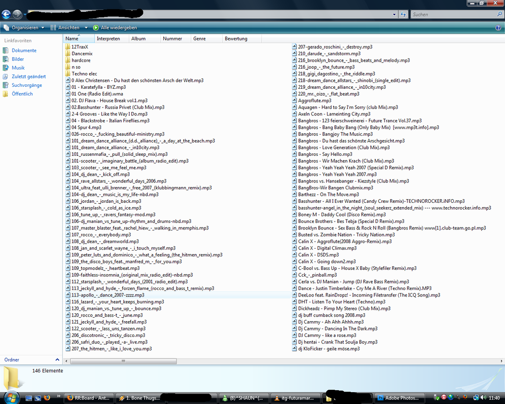The height and width of the screenshot is (404, 505).
Task: Switch to RR:Board taskbar button
Action: 89,398
